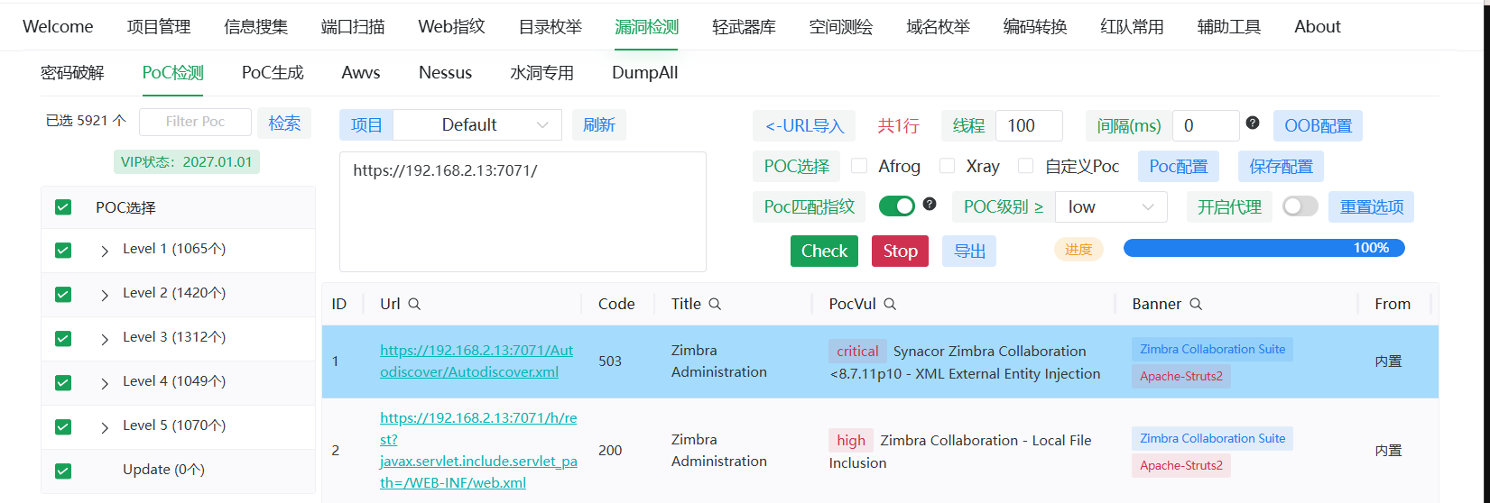Click the Banner column search icon
The image size is (1490, 503).
(x=1196, y=305)
